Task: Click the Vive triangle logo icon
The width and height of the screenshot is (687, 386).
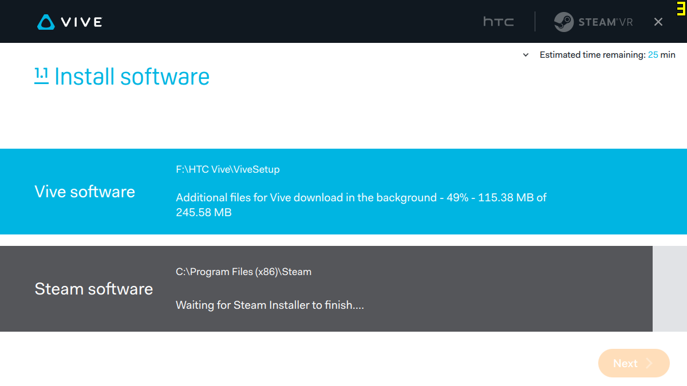Action: pyautogui.click(x=46, y=22)
